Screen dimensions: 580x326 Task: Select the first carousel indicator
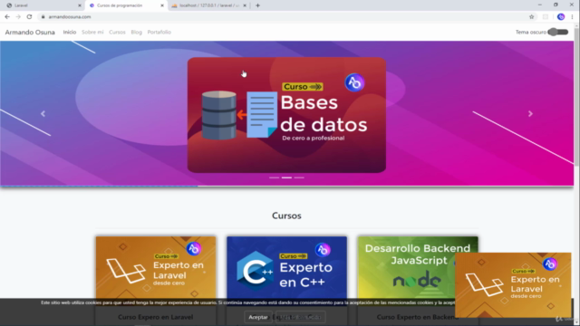point(274,177)
